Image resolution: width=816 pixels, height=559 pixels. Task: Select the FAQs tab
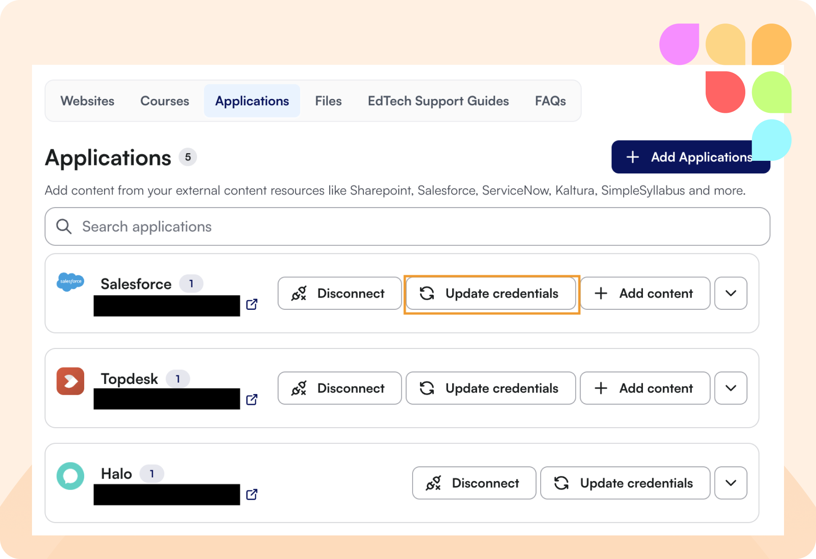coord(550,101)
